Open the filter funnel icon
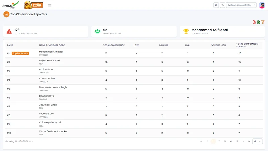The height and width of the screenshot is (151, 268). point(263,22)
